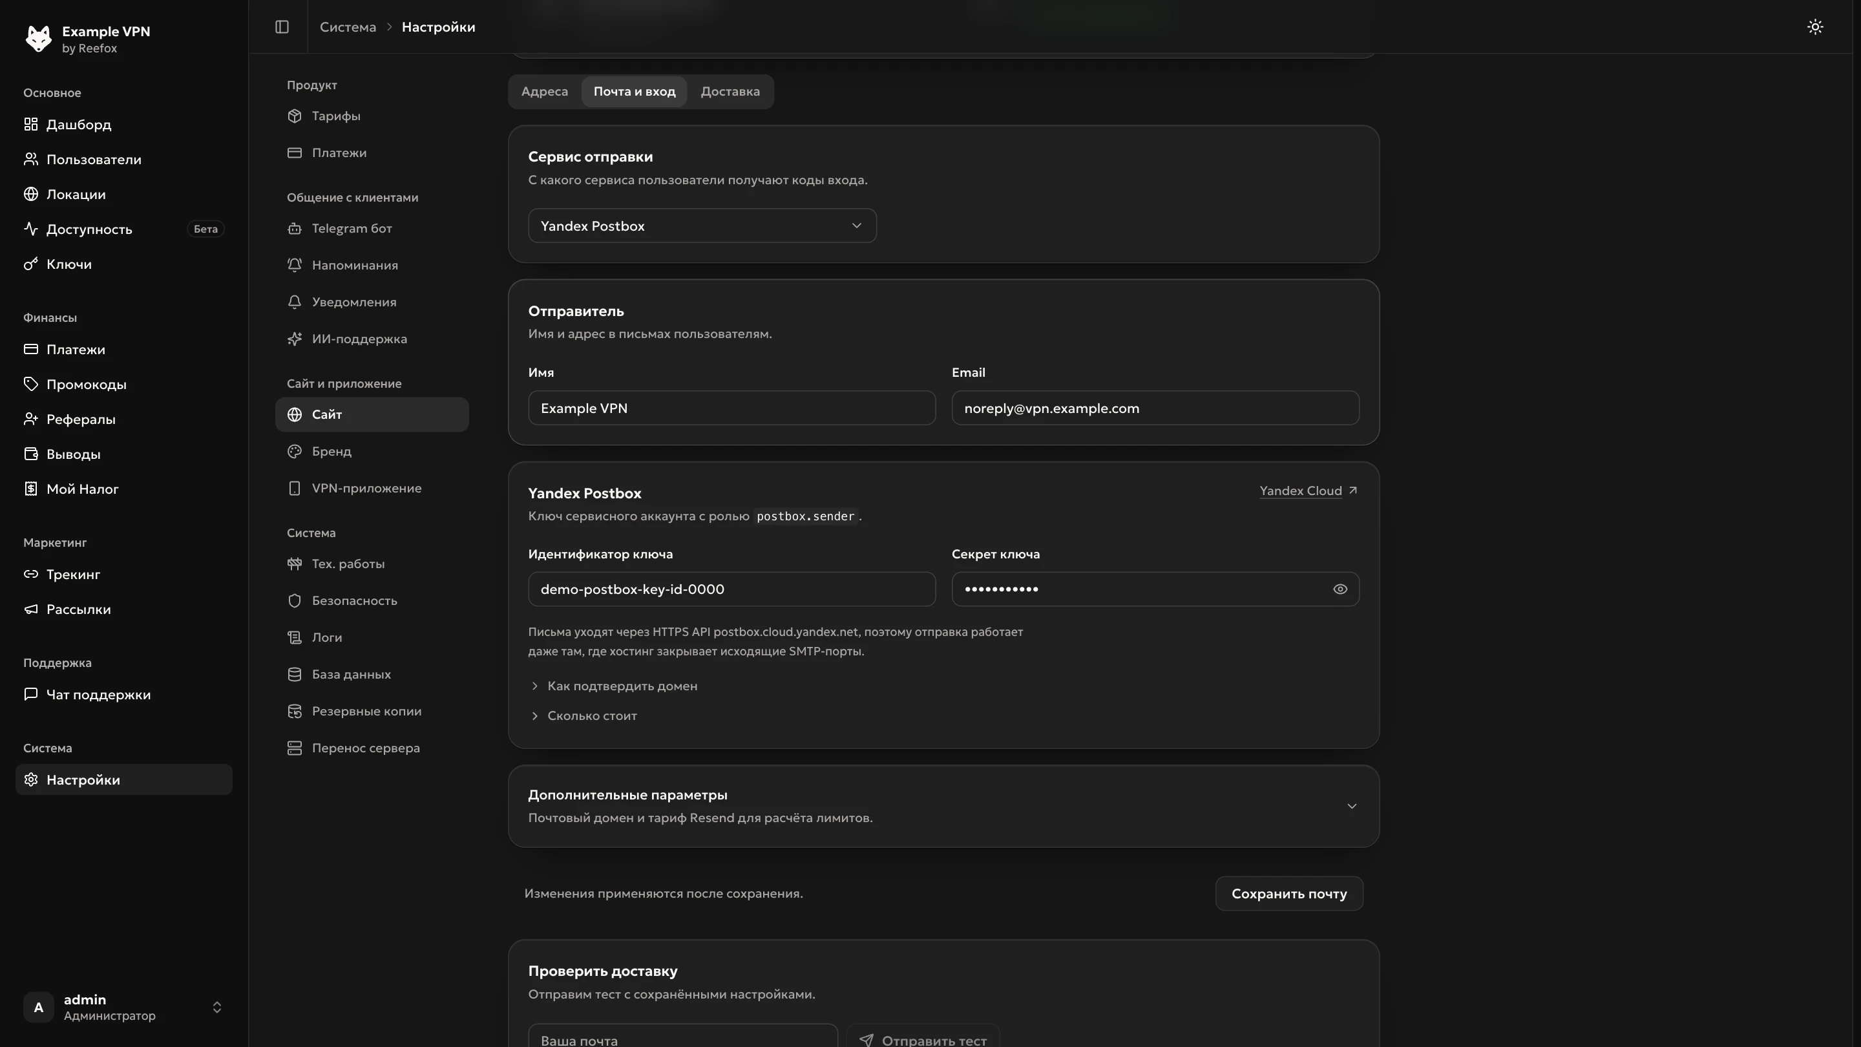The width and height of the screenshot is (1861, 1047).
Task: Open ИИ-поддержка settings
Action: 372,339
